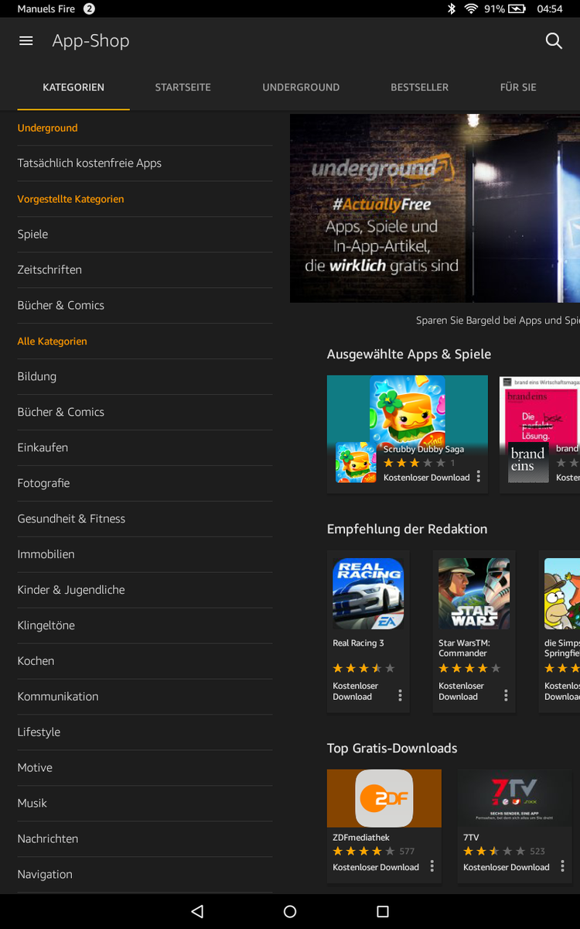580x929 pixels.
Task: Open the Lifestyle category
Action: 145,733
